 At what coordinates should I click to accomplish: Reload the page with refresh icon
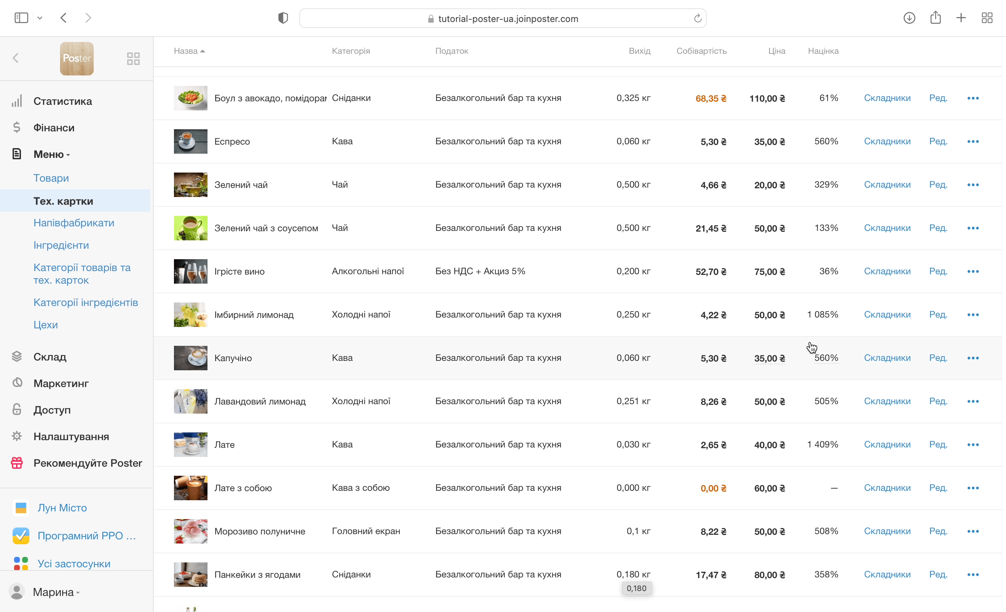pyautogui.click(x=697, y=19)
